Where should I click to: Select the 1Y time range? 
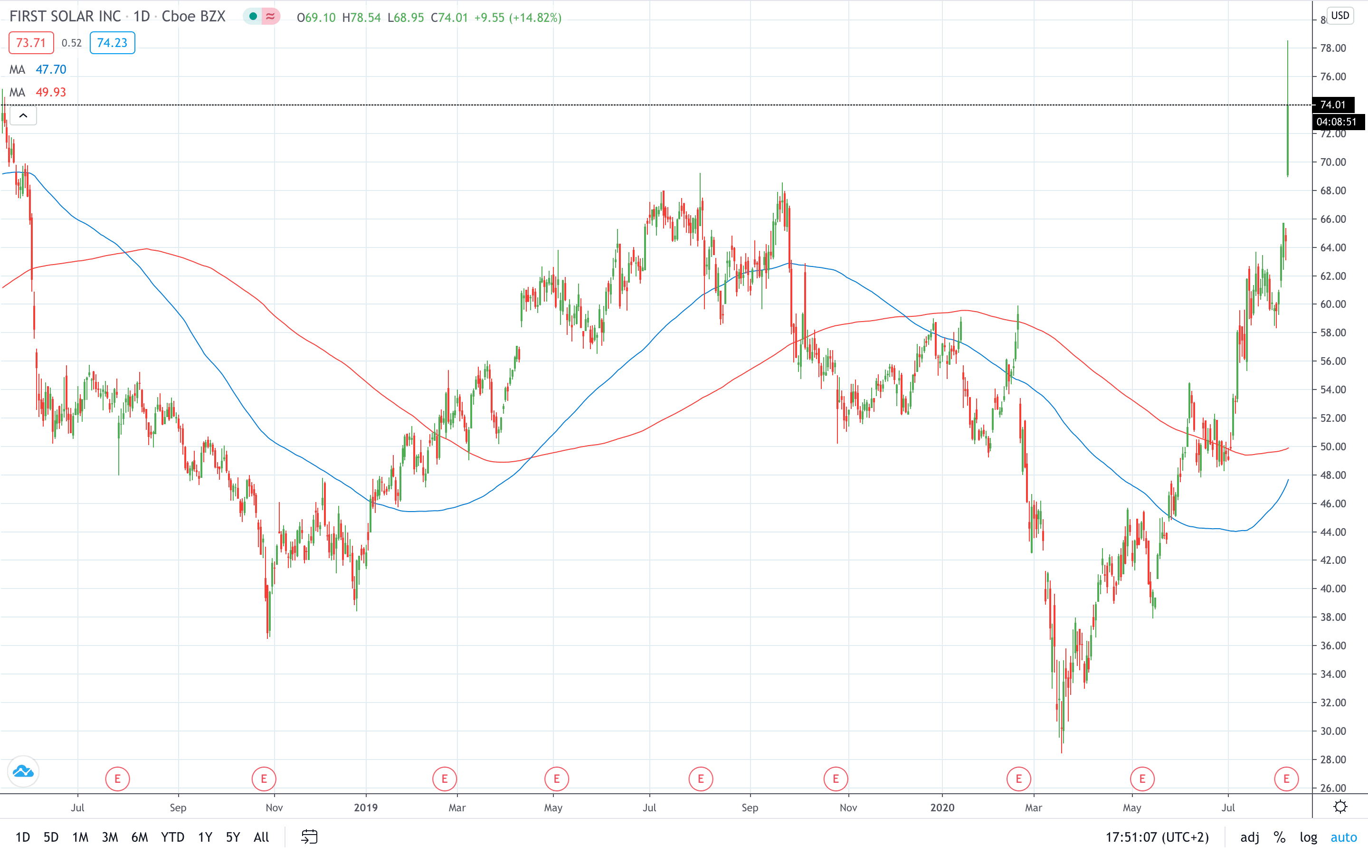205,837
